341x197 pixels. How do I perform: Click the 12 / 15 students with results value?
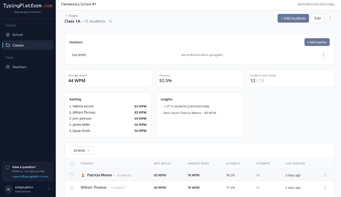pos(257,81)
